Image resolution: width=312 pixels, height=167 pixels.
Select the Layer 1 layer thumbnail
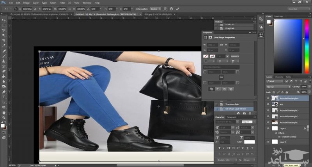click(x=275, y=128)
